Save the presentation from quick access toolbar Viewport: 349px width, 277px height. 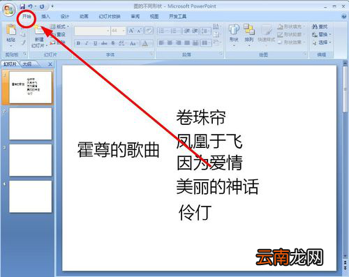[22, 6]
